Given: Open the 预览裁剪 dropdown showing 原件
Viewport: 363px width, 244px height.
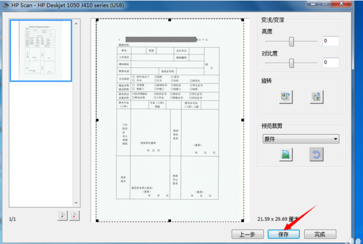Looking at the screenshot, I should click(300, 139).
